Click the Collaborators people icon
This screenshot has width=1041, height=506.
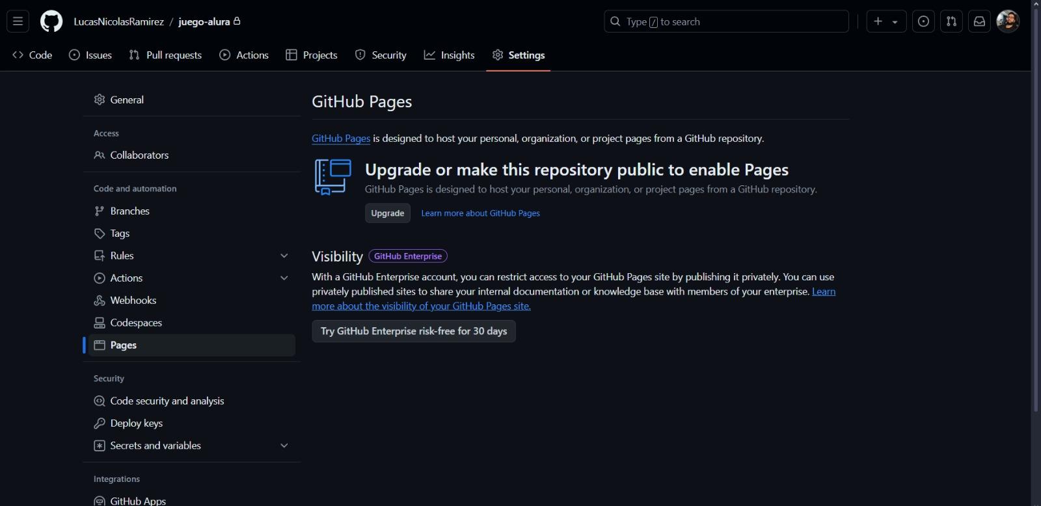click(100, 155)
